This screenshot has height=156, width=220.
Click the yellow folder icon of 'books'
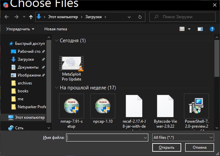pos(13,91)
